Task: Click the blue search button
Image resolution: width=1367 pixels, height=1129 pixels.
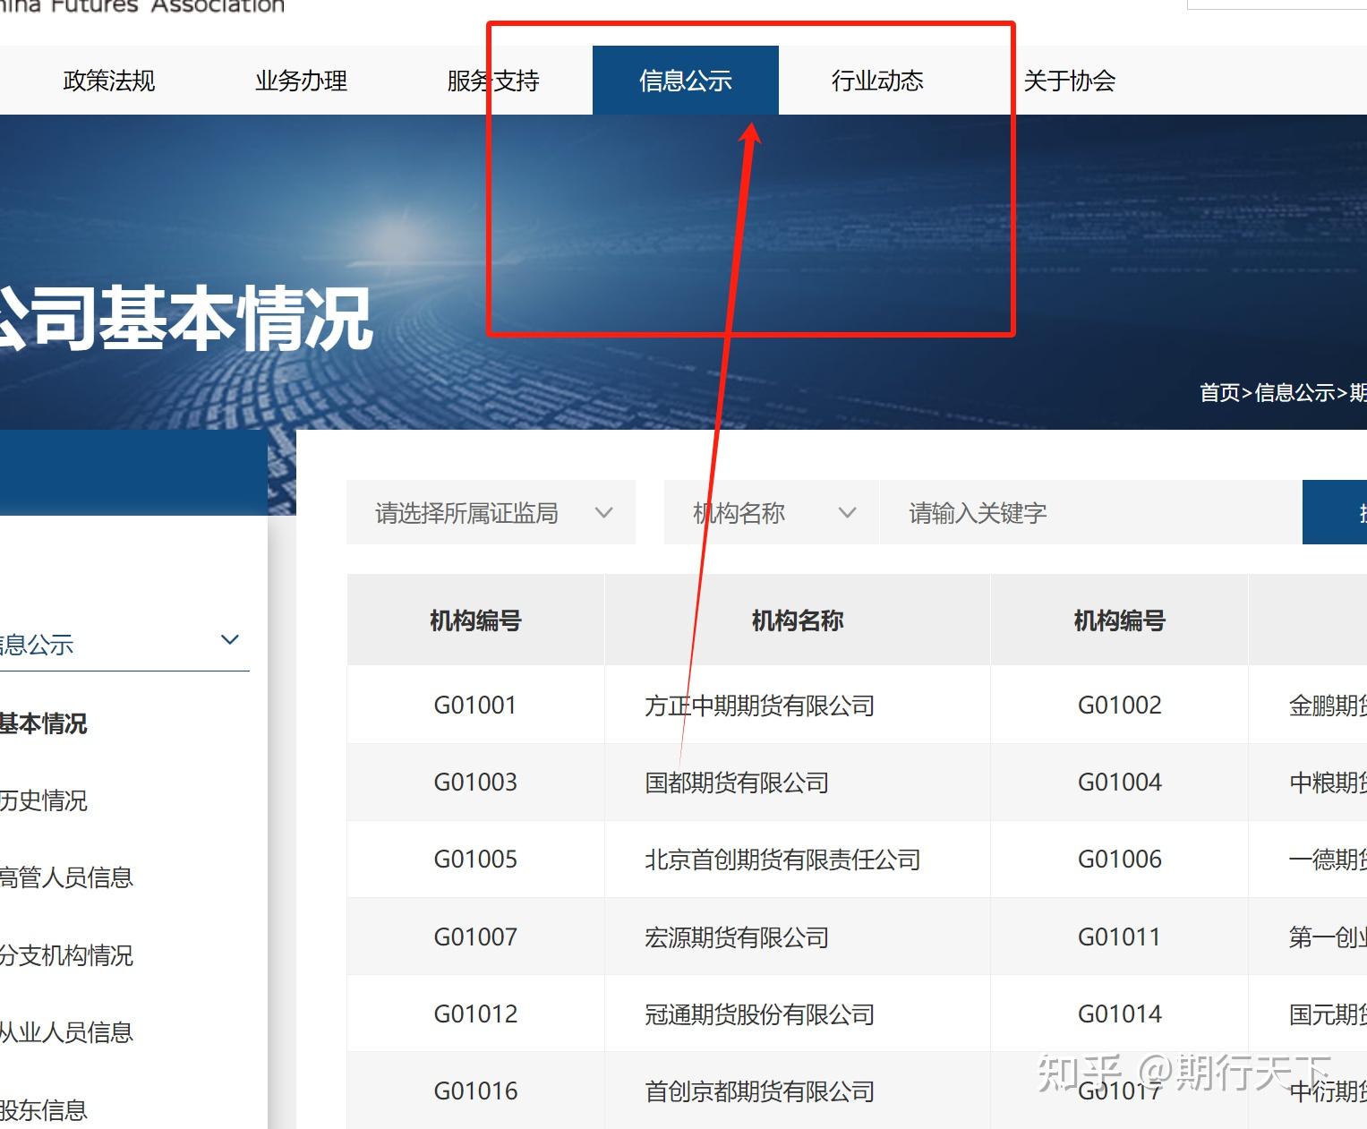Action: coord(1335,512)
